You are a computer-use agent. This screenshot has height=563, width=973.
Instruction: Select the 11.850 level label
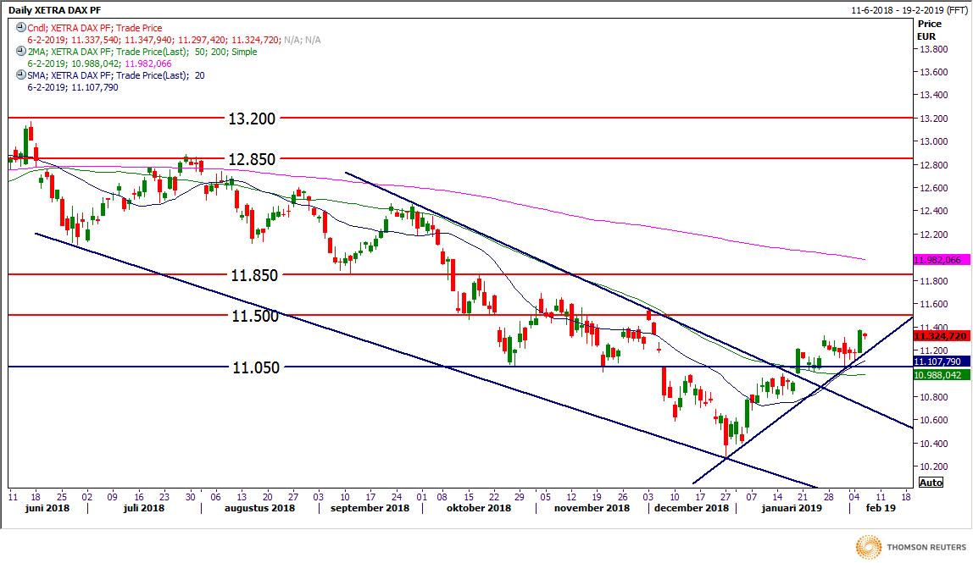click(254, 275)
